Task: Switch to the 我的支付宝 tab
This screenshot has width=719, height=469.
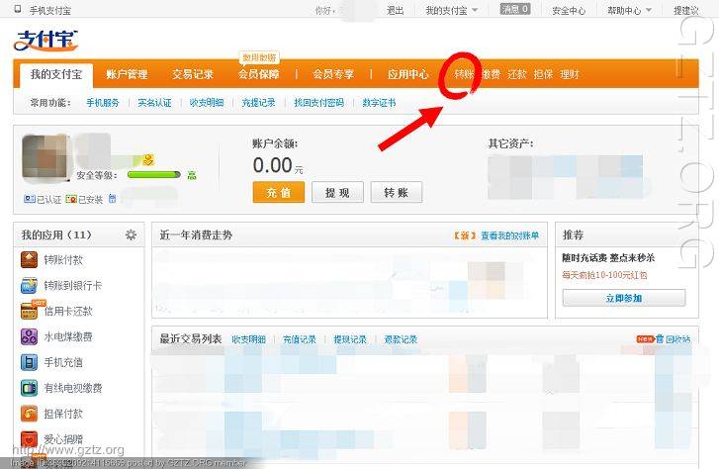Action: [x=56, y=74]
